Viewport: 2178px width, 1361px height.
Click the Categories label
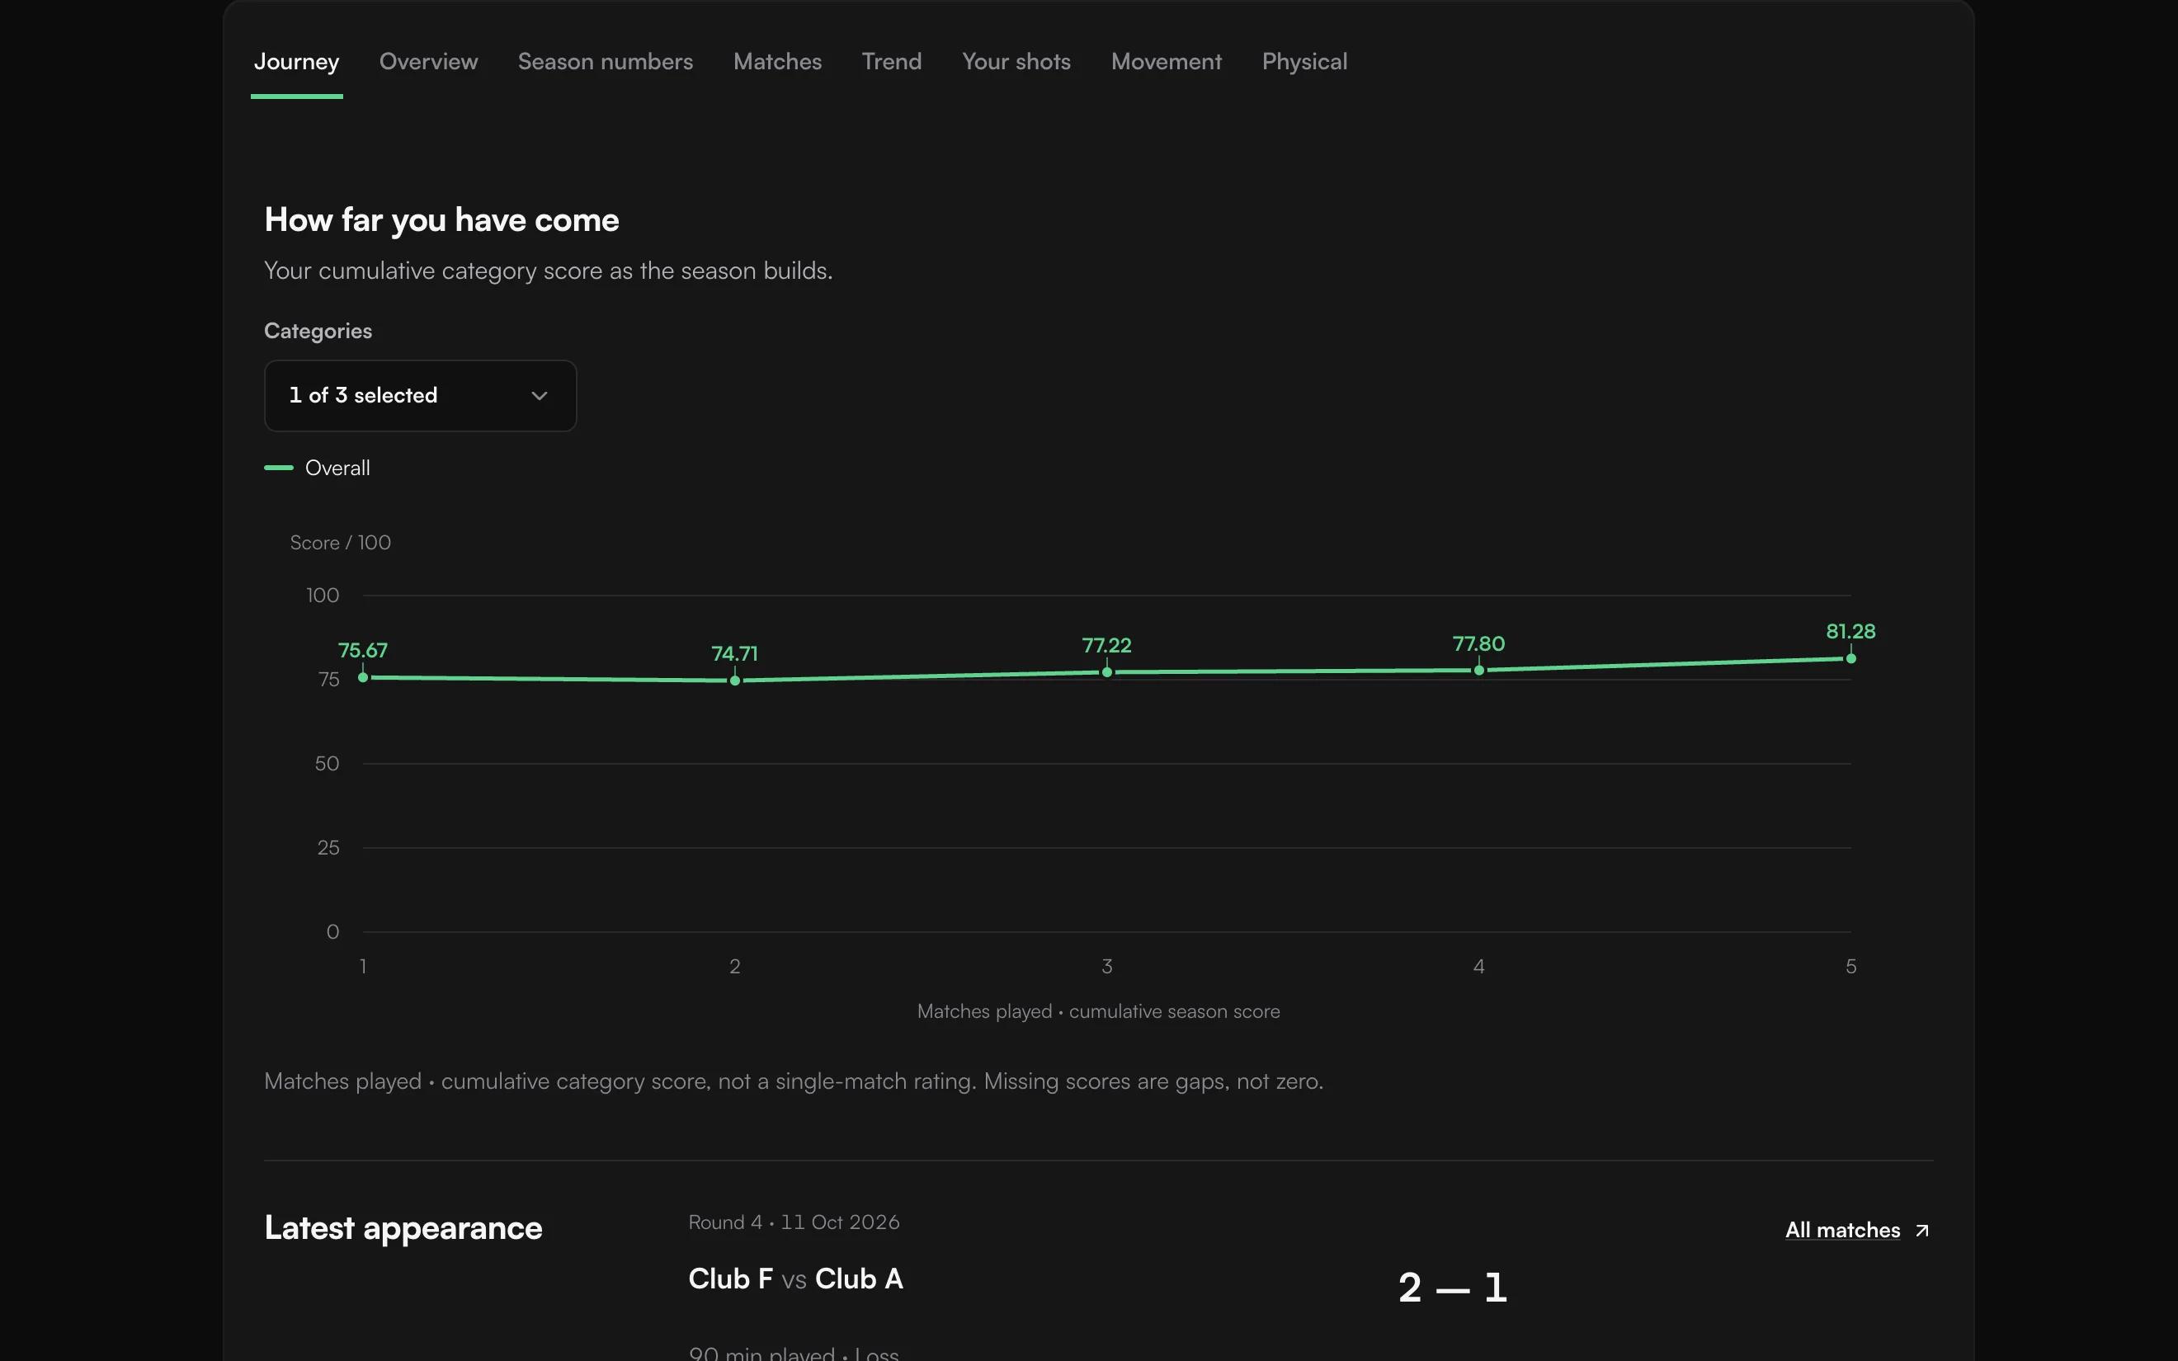pos(318,332)
